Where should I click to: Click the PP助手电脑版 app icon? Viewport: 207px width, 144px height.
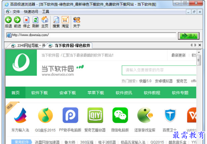pos(70,115)
